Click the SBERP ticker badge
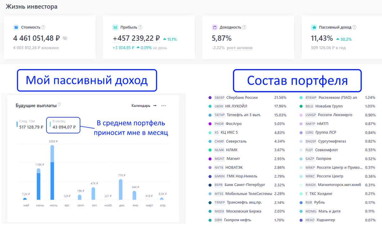The image size is (382, 228). (219, 97)
